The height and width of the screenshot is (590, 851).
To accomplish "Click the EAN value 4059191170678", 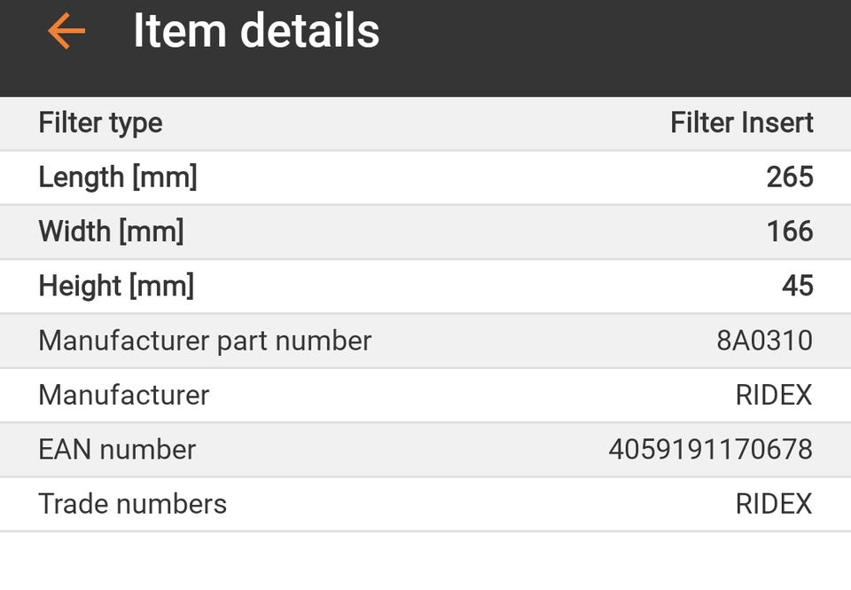I will pos(710,449).
